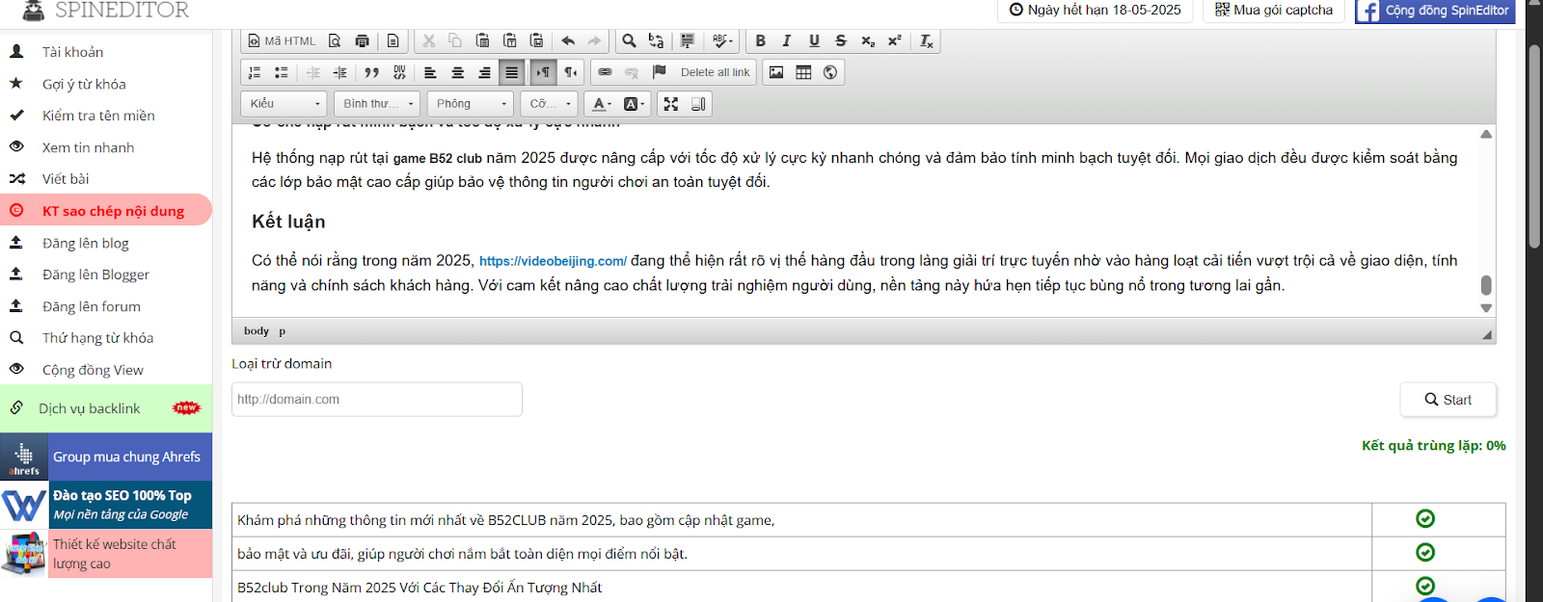This screenshot has width=1543, height=602.
Task: Toggle Italic formatting
Action: [x=787, y=40]
